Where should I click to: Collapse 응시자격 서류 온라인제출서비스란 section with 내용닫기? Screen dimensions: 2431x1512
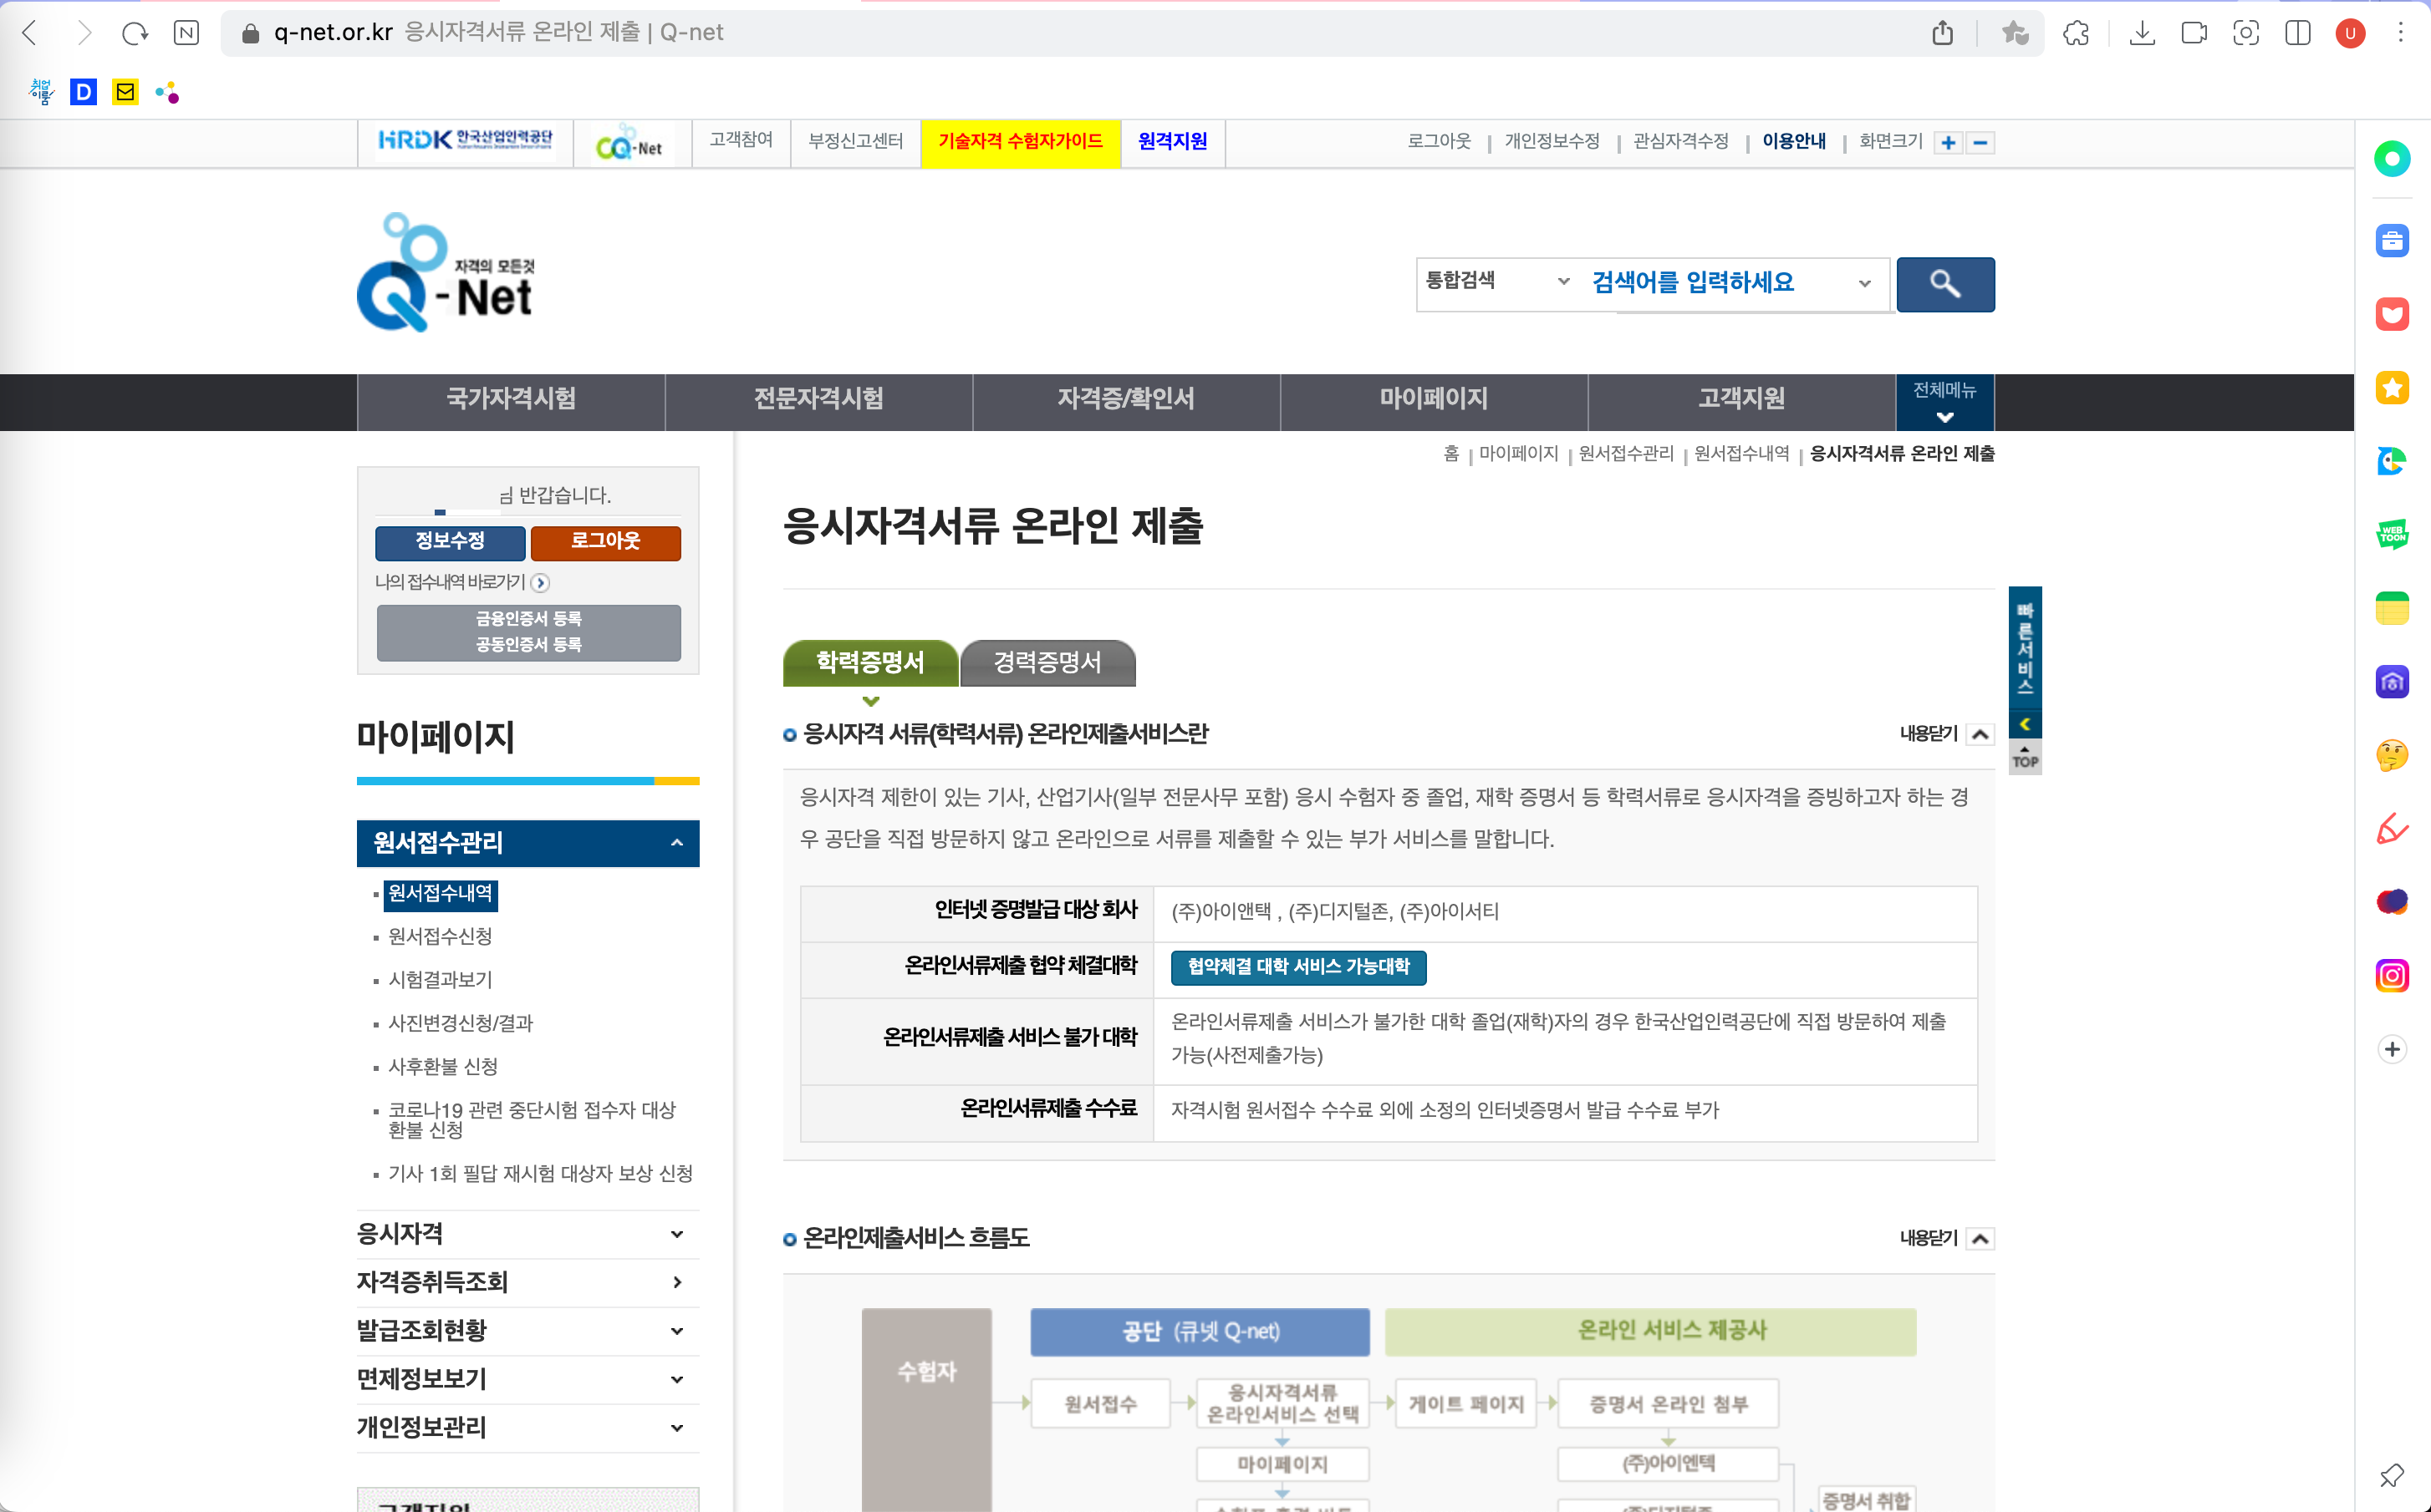(1979, 734)
